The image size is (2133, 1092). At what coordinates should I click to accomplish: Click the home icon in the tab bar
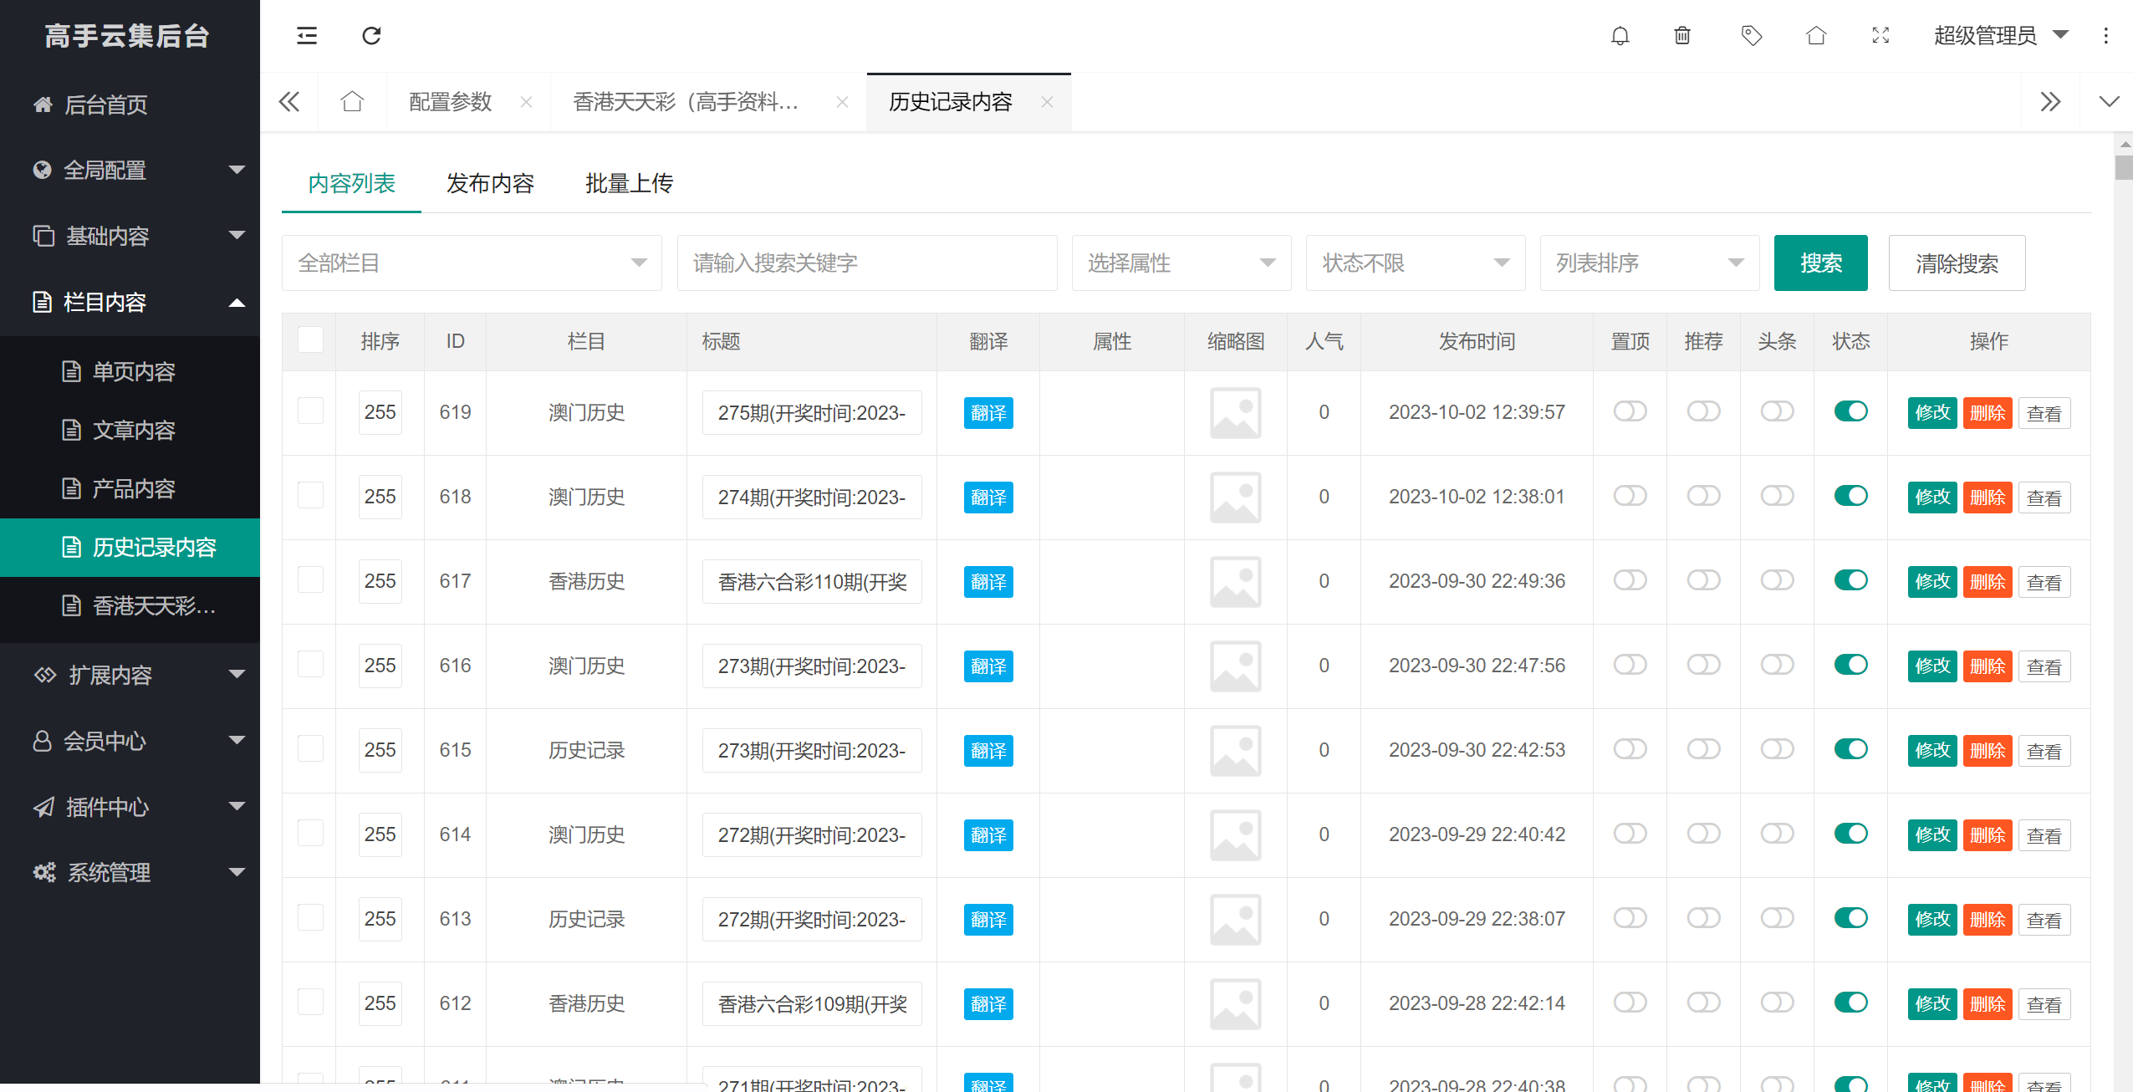pos(352,101)
